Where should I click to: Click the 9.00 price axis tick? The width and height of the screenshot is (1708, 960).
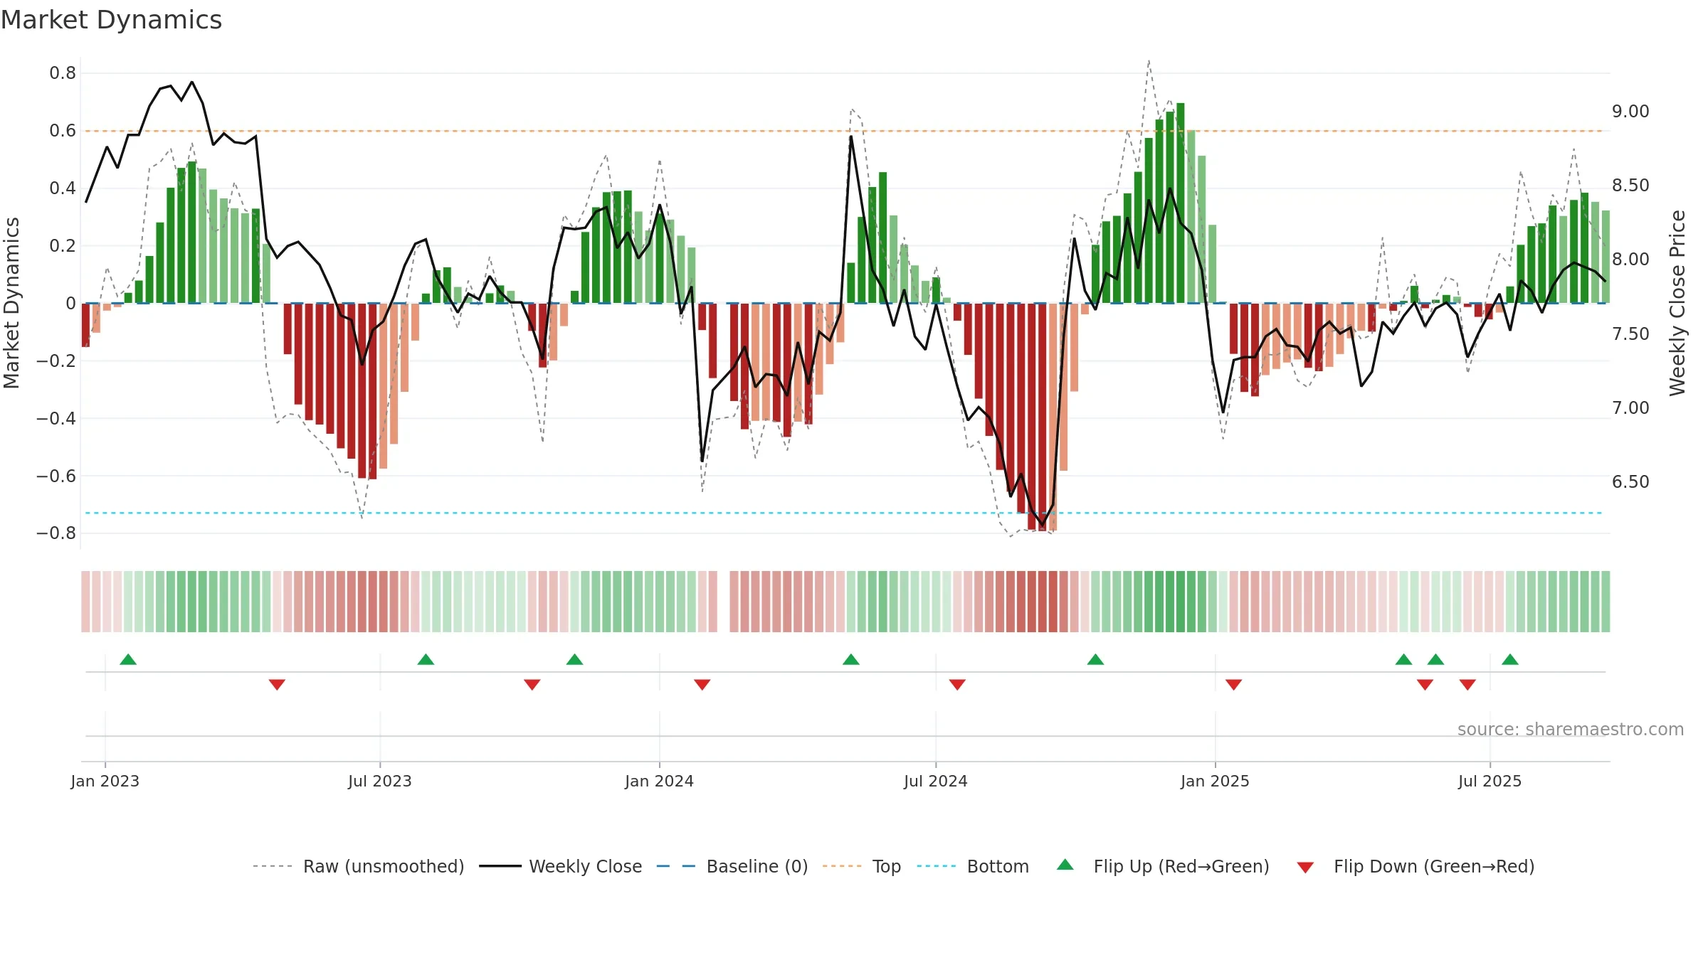click(1630, 112)
